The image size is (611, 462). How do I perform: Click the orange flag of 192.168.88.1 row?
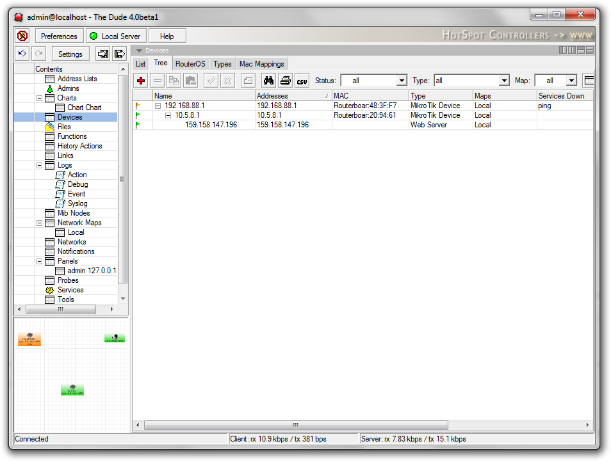coord(138,106)
